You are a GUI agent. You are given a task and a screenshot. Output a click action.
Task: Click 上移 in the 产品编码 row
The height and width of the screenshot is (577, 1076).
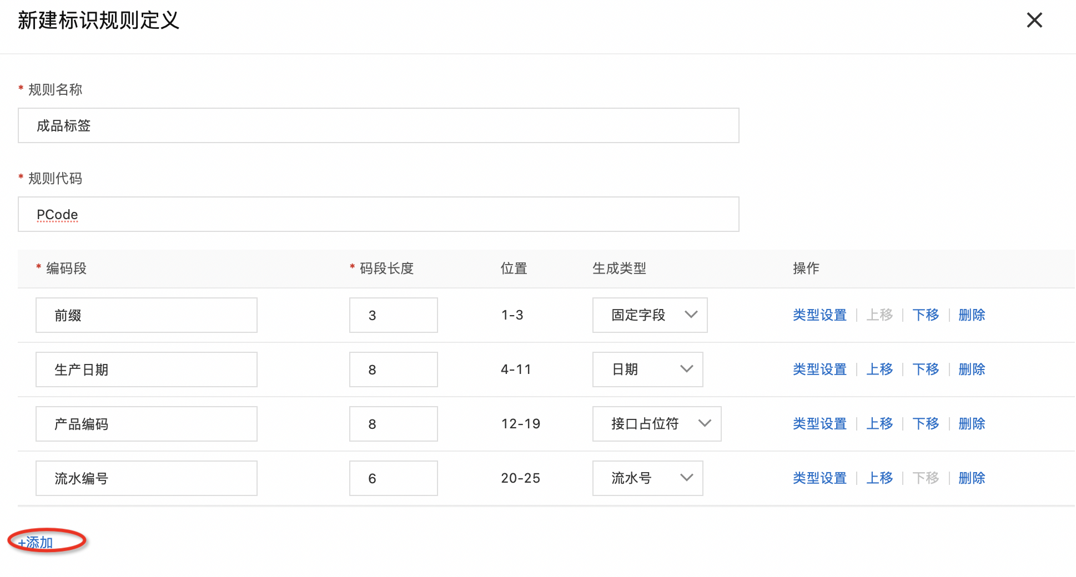point(879,424)
